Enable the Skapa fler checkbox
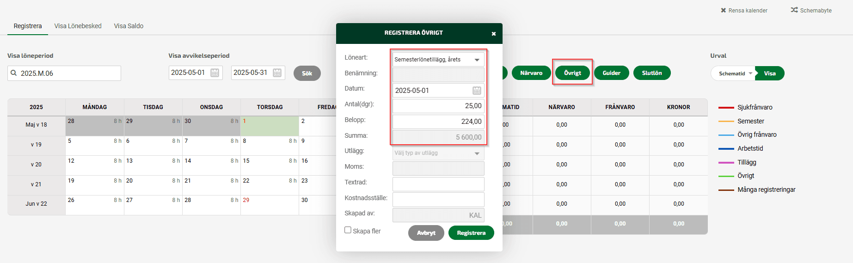The width and height of the screenshot is (853, 263). (348, 230)
